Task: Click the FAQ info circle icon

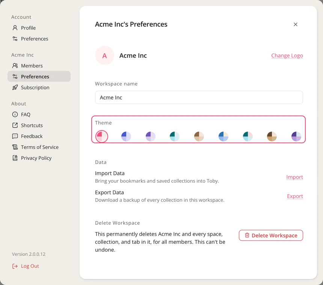Action: [x=15, y=114]
